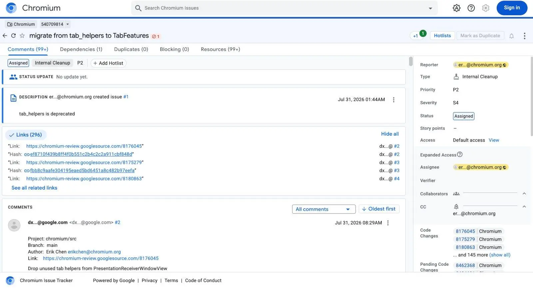The height and width of the screenshot is (289, 533).
Task: Open the All comments filter dropdown
Action: point(324,209)
